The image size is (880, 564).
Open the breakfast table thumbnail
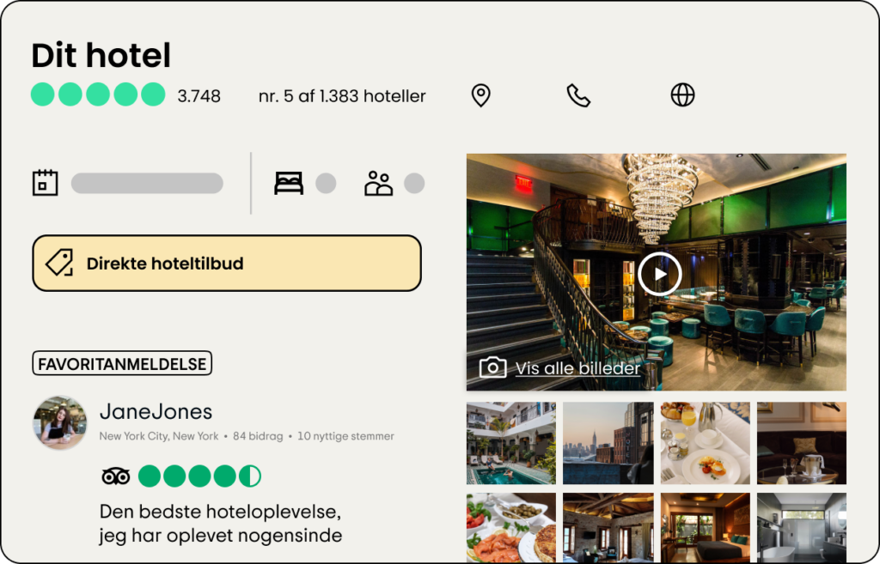(705, 443)
